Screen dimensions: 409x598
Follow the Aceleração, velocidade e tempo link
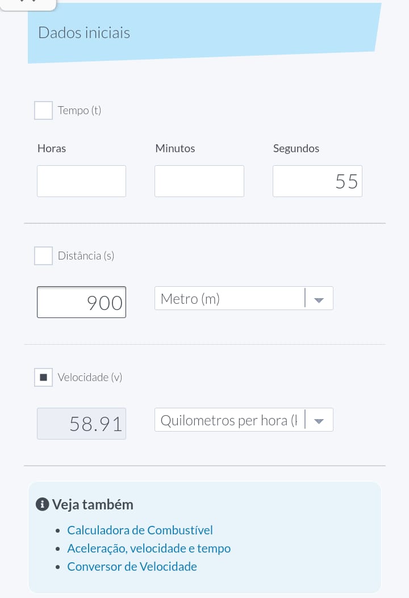(x=149, y=549)
